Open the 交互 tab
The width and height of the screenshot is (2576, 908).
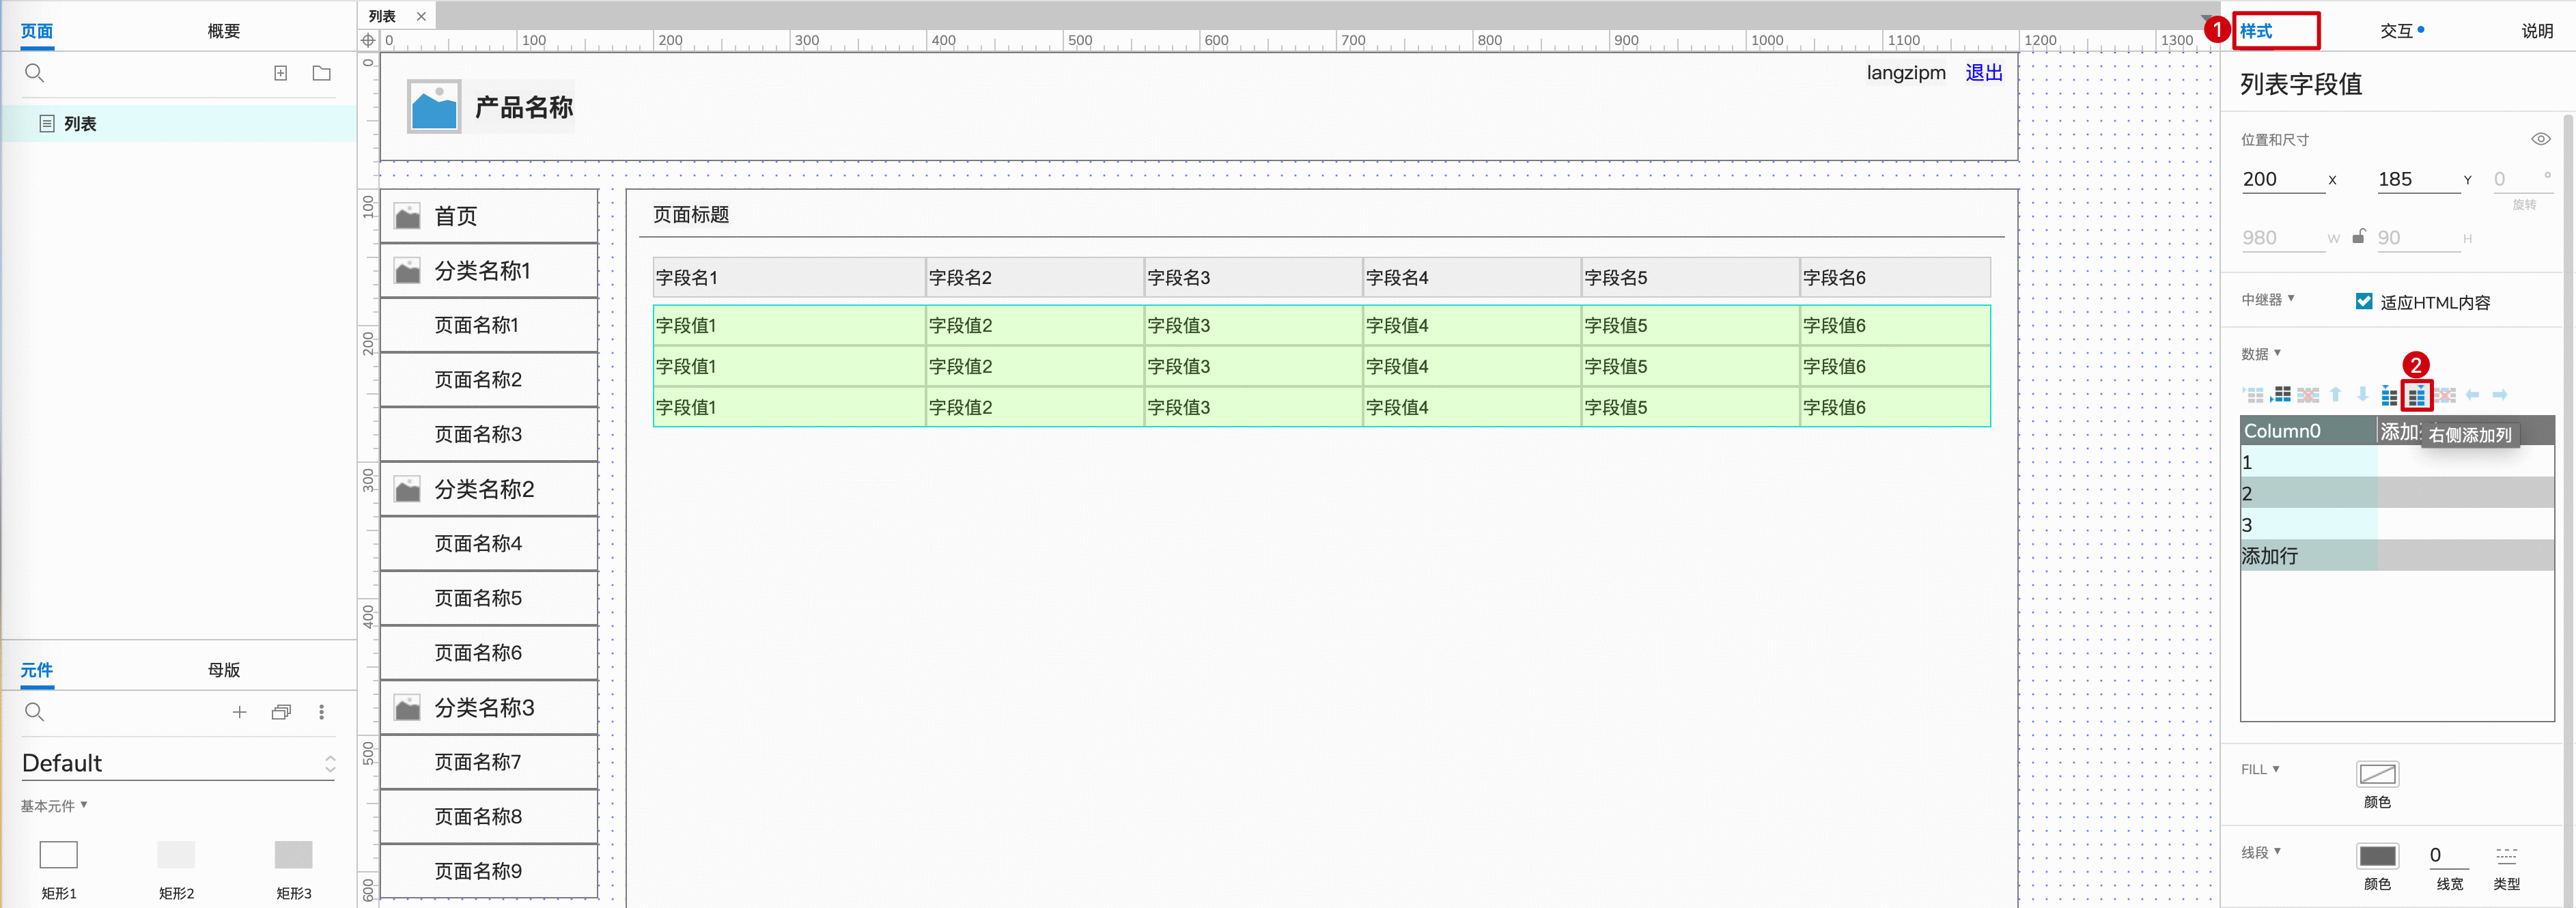[2396, 31]
